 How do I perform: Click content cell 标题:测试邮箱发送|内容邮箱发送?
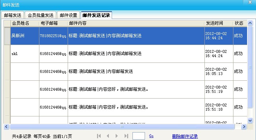click(x=136, y=71)
